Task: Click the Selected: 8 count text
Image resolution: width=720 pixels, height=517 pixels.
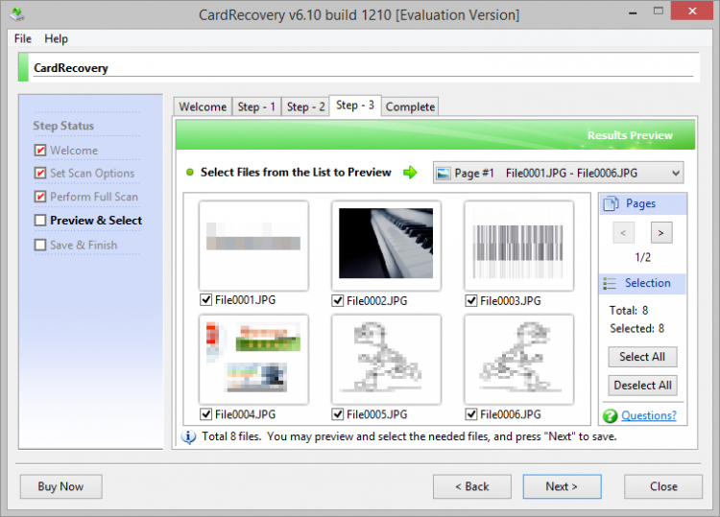Action: point(636,328)
